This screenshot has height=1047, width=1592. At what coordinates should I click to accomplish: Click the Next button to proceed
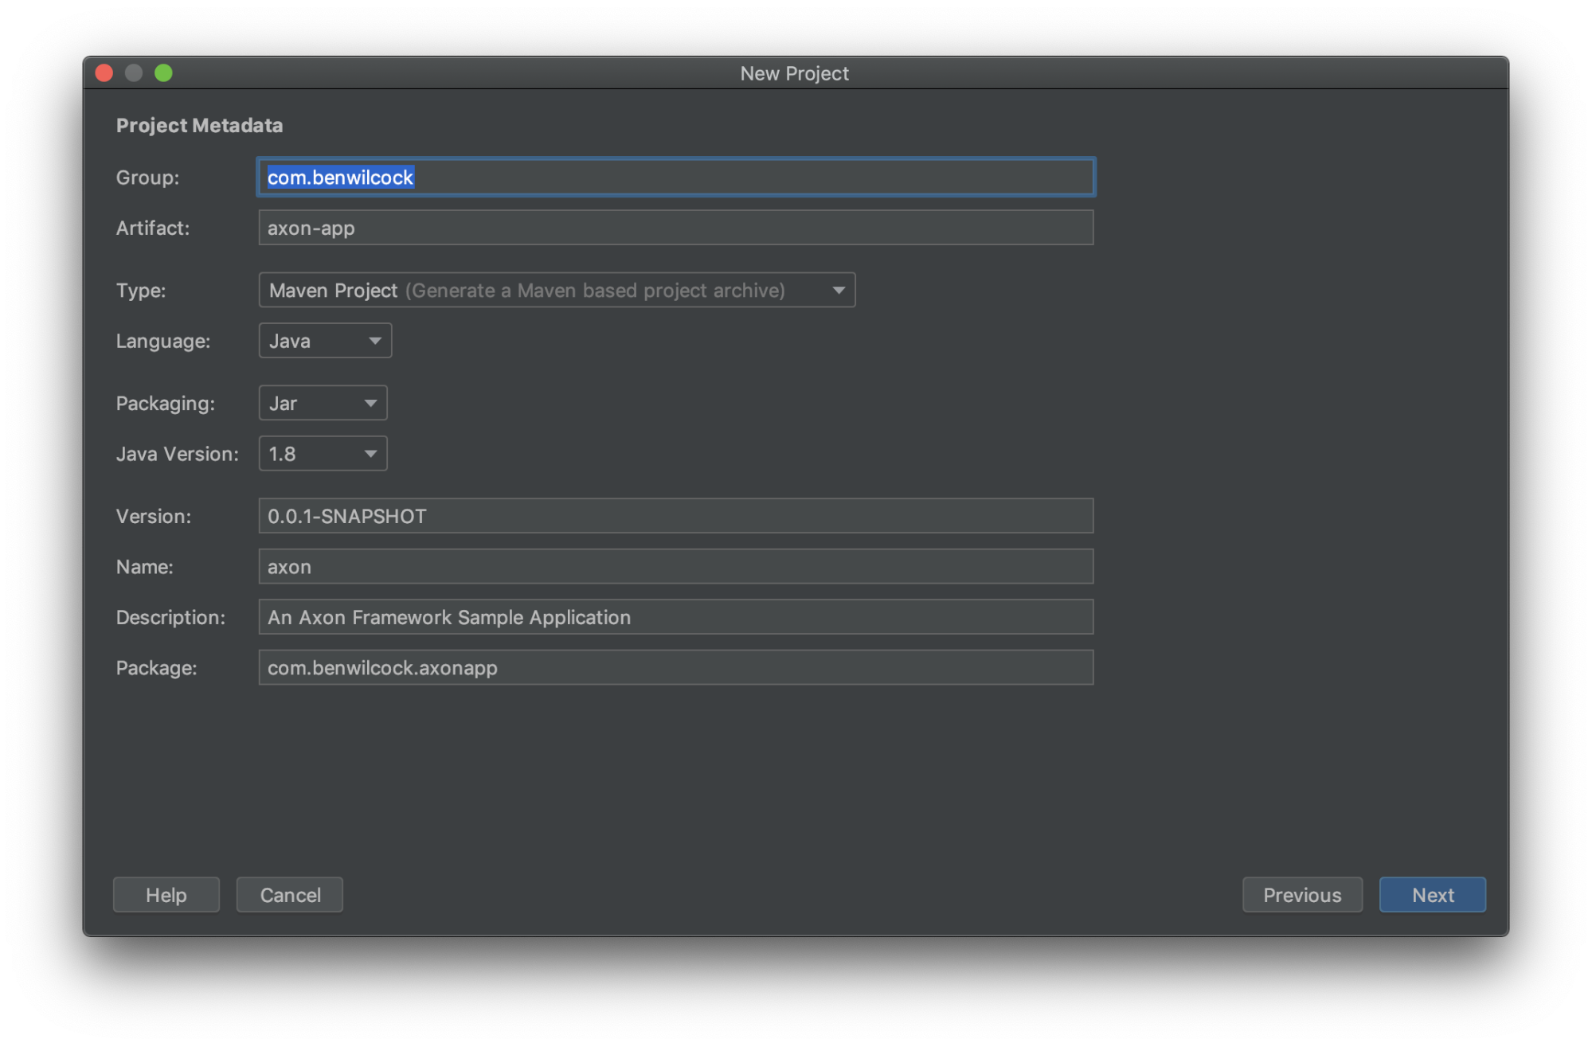[1432, 894]
